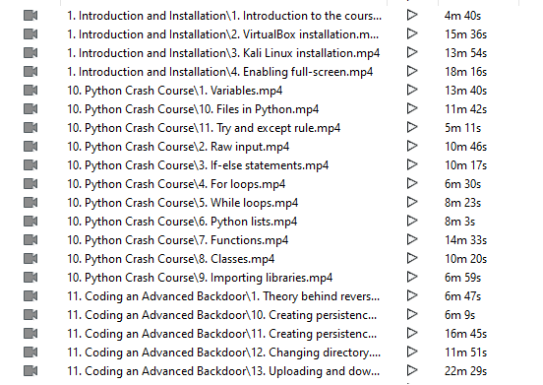Play the Uploading and downloading video

tap(412, 371)
